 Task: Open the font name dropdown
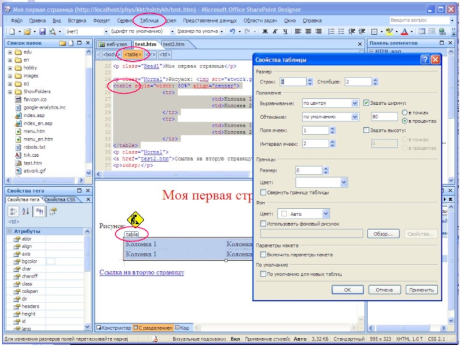(172, 31)
